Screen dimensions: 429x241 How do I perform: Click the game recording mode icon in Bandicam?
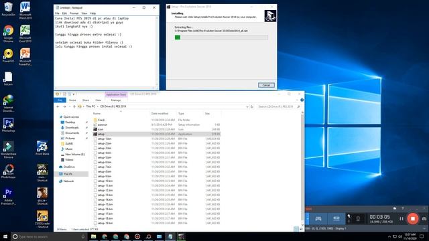click(x=318, y=219)
